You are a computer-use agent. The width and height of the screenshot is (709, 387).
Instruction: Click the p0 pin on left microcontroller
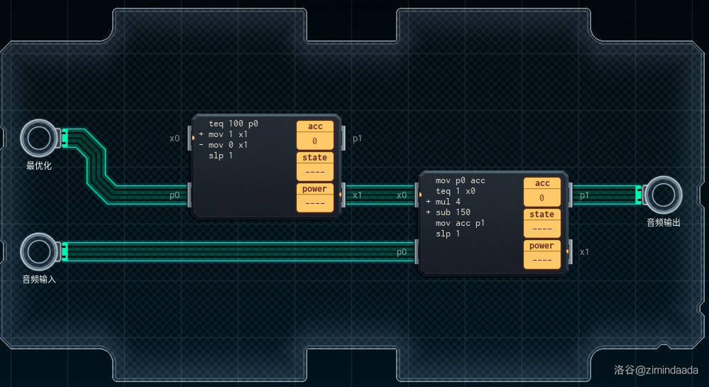[x=190, y=195]
